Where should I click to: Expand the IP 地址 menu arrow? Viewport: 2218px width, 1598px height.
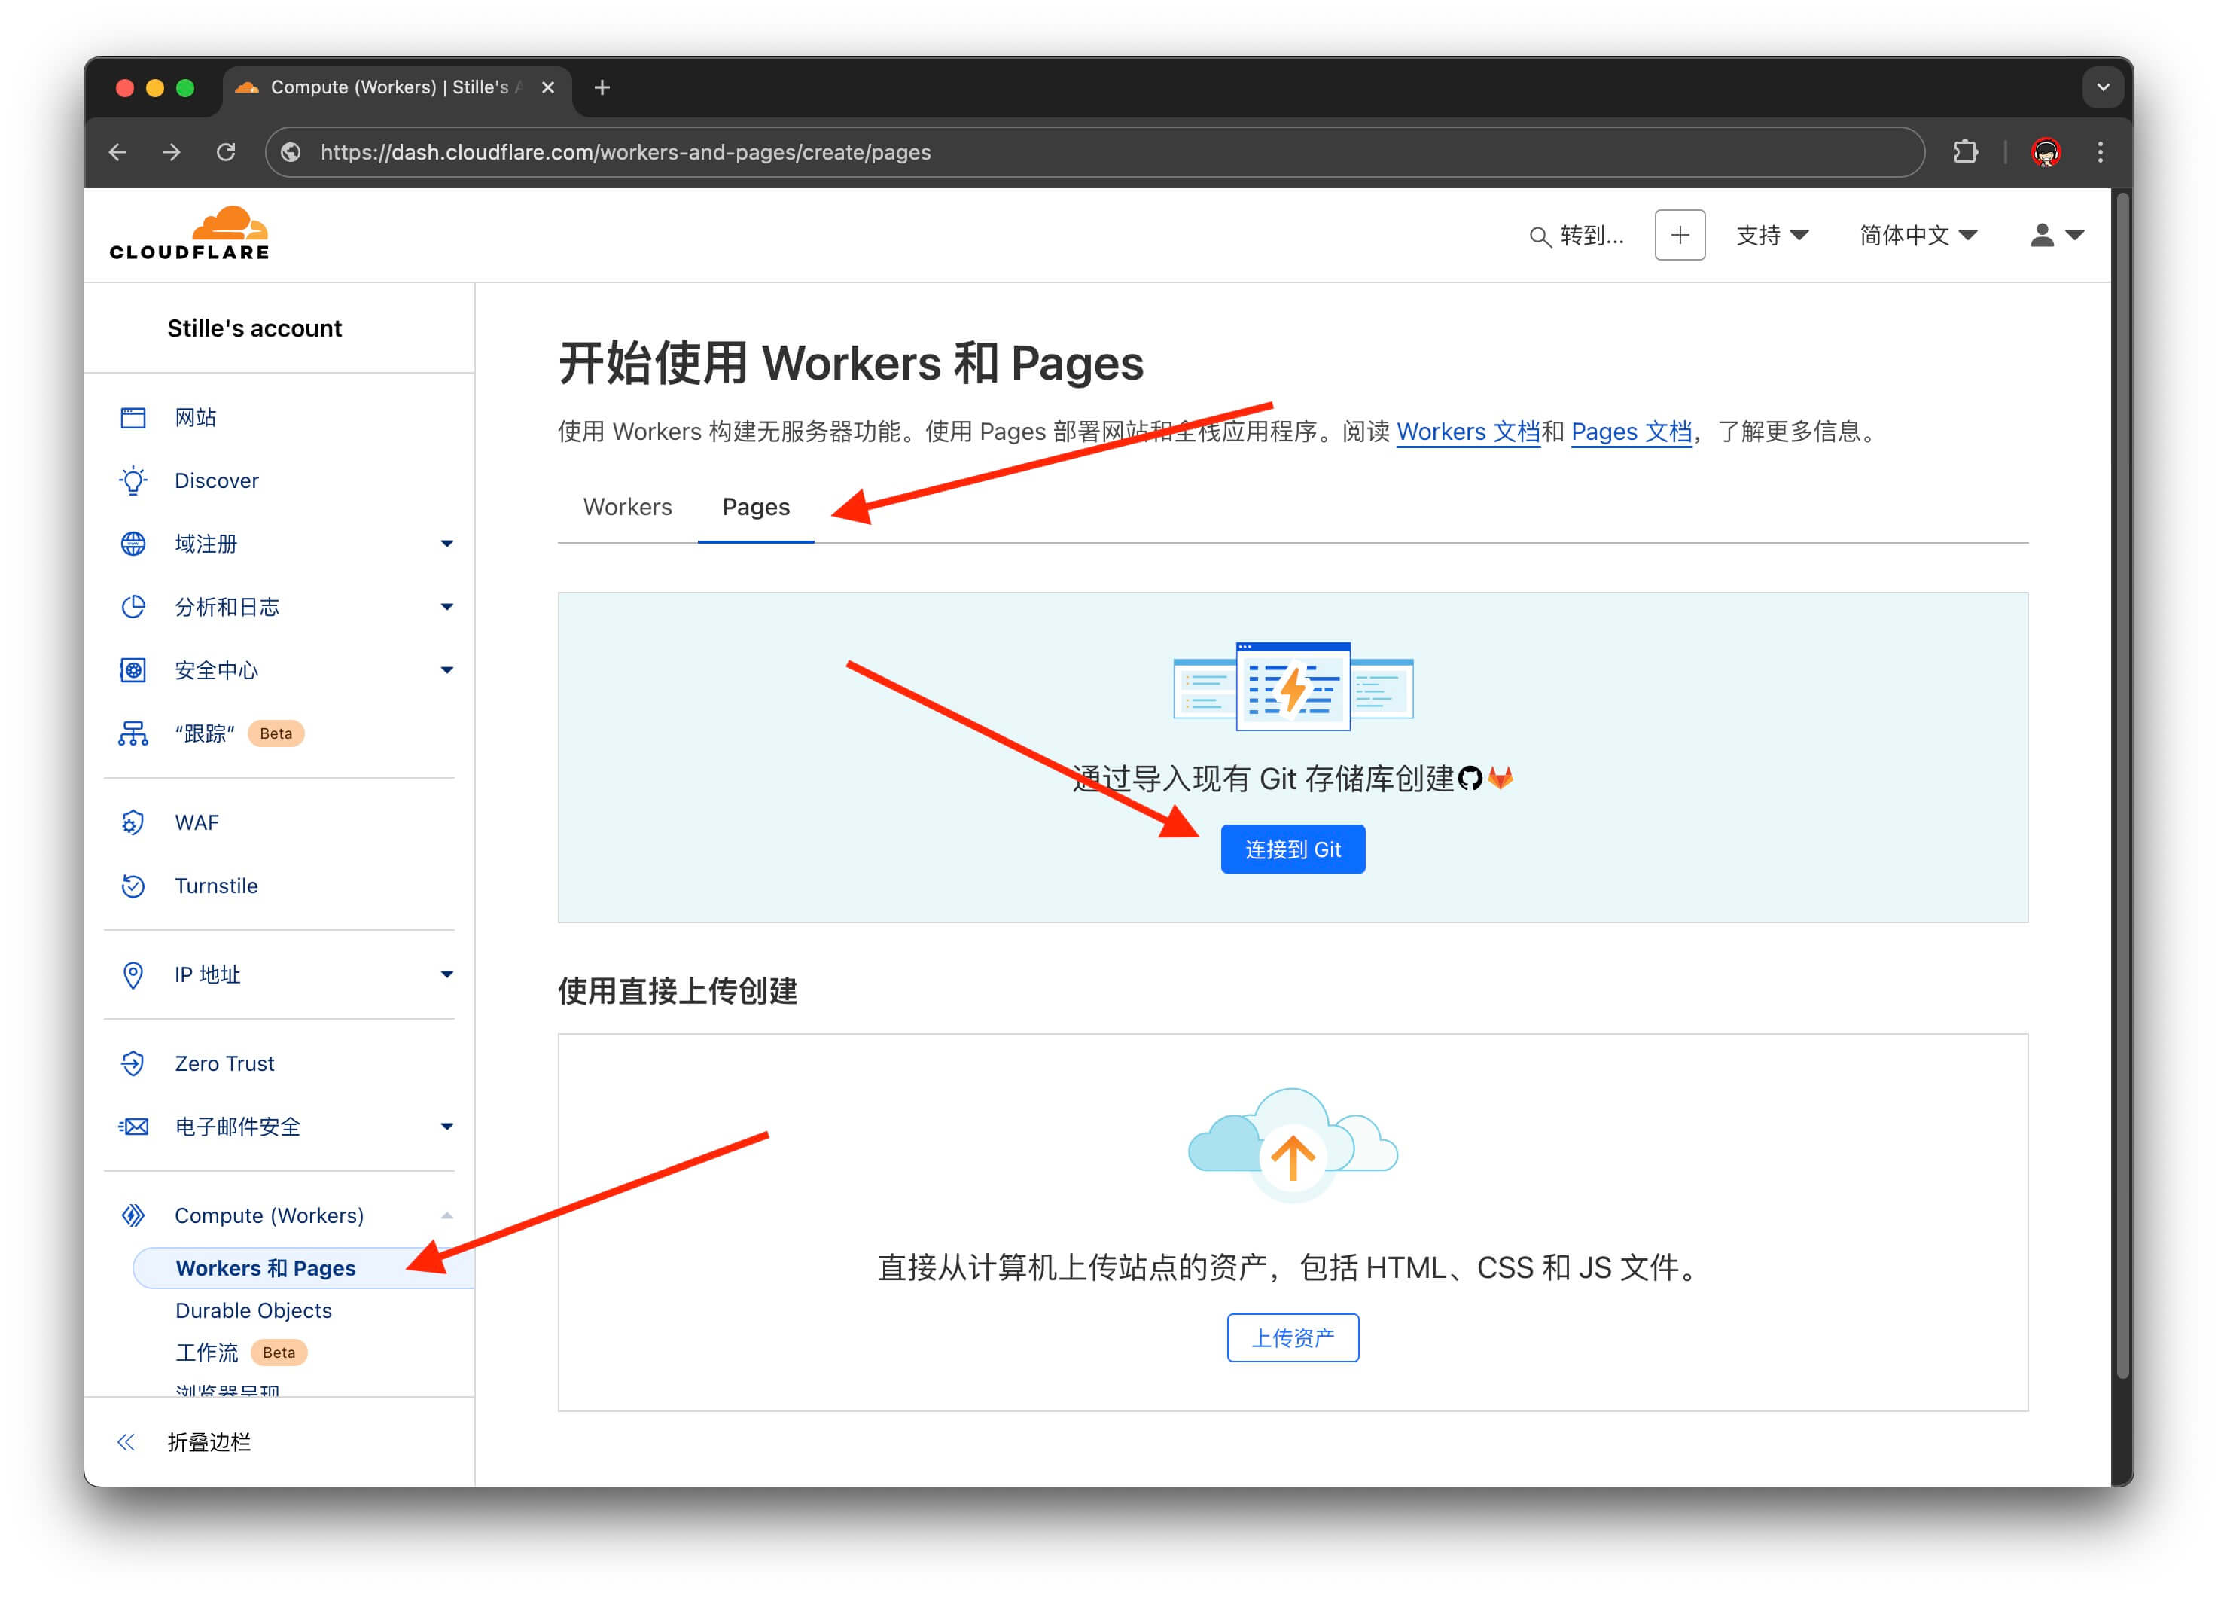447,974
